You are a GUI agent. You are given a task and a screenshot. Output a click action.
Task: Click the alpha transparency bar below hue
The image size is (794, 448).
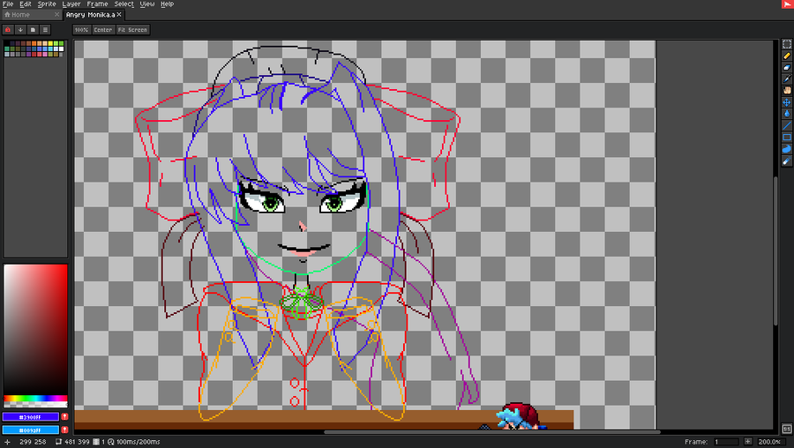[35, 405]
